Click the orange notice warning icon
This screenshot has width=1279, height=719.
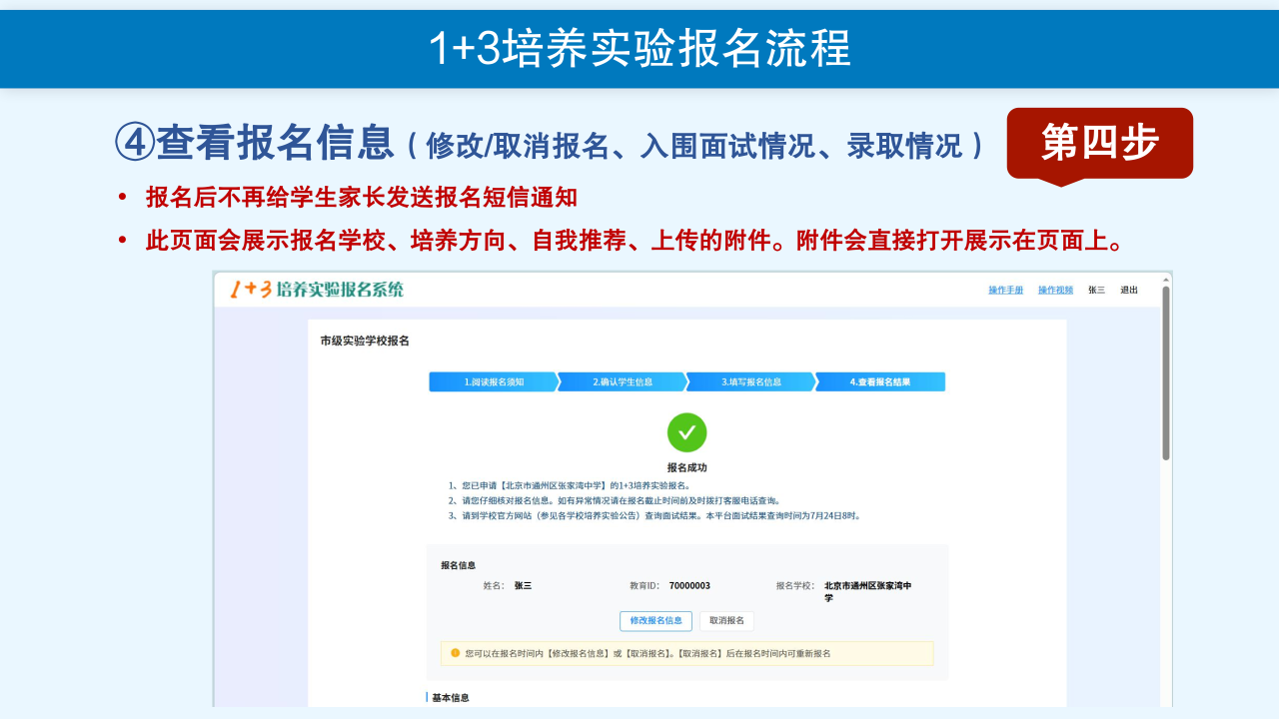point(455,653)
